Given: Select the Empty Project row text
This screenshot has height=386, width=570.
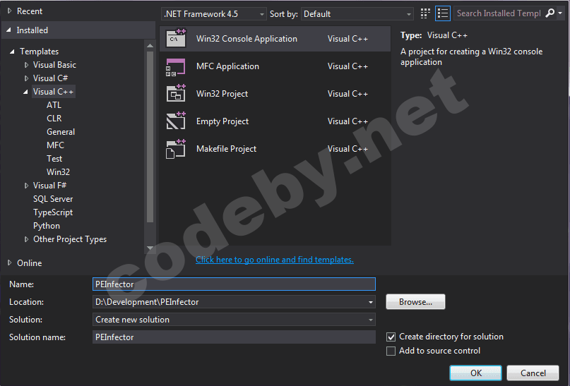Looking at the screenshot, I should click(222, 121).
